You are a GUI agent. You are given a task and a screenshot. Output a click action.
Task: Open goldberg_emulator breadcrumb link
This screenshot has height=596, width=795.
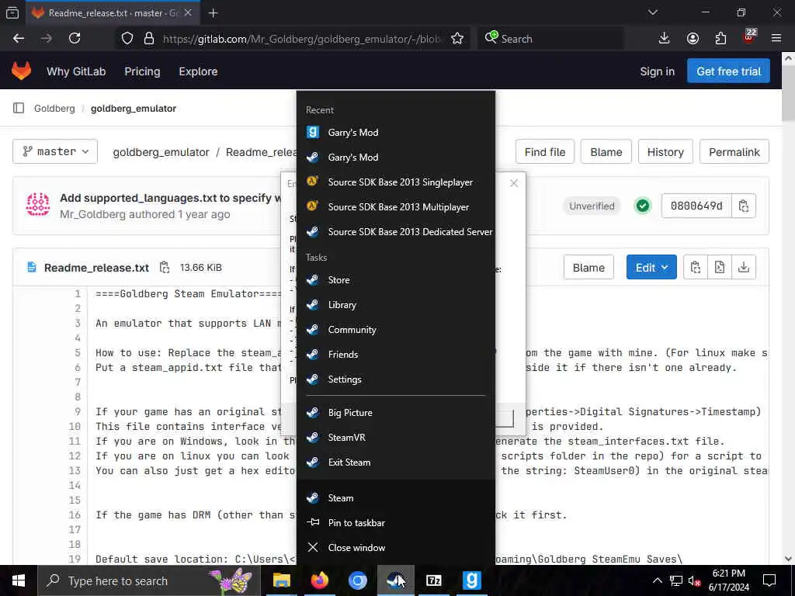click(x=134, y=109)
